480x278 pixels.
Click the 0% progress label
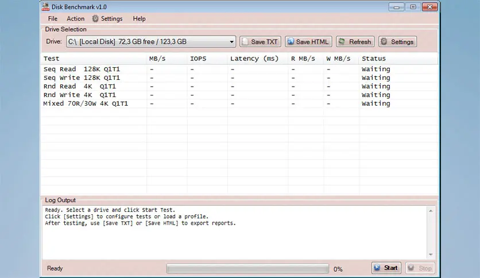point(338,269)
